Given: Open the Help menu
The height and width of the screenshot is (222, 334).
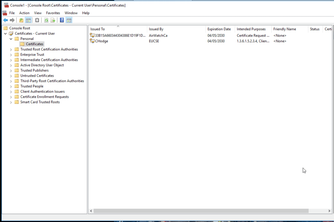Looking at the screenshot, I should pyautogui.click(x=86, y=13).
